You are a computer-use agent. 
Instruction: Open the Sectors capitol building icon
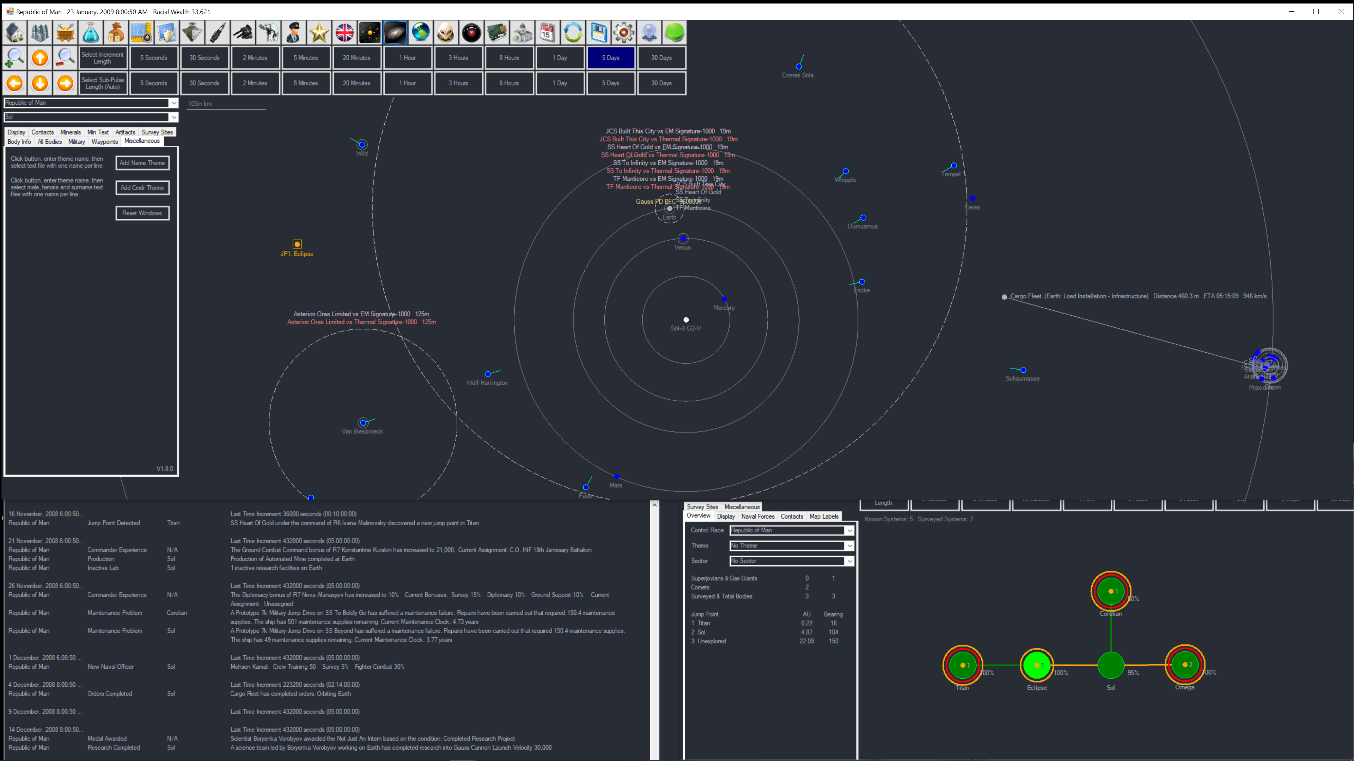pyautogui.click(x=523, y=32)
